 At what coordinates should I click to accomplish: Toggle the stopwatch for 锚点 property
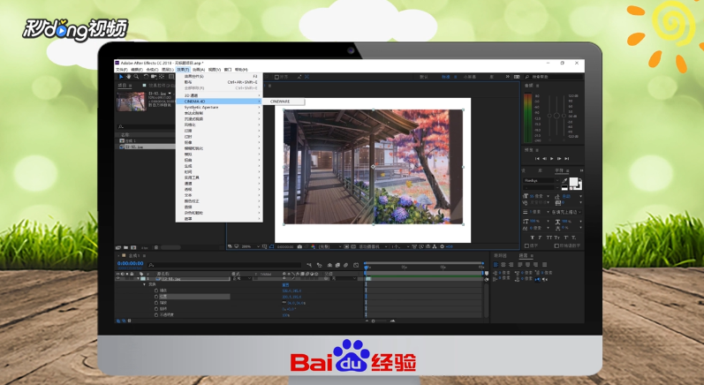156,291
